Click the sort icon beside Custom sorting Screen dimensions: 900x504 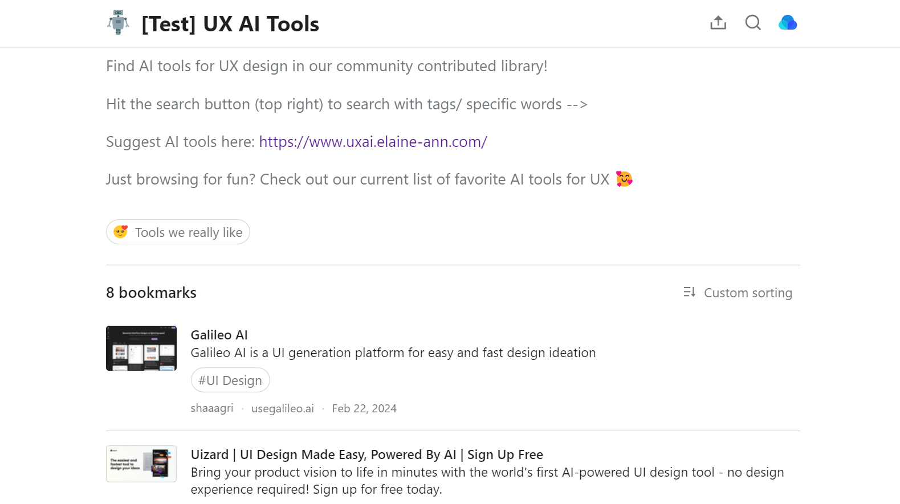(x=689, y=292)
